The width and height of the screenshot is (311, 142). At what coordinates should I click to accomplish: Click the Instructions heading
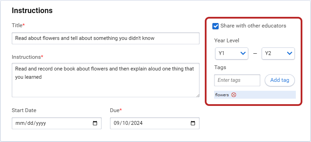click(x=32, y=10)
